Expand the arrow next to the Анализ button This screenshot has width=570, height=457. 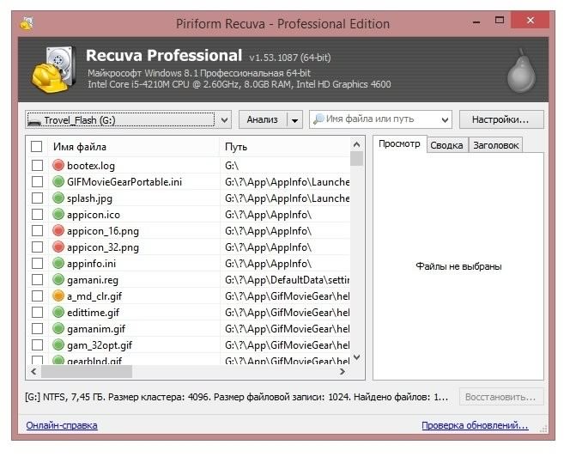coord(295,119)
